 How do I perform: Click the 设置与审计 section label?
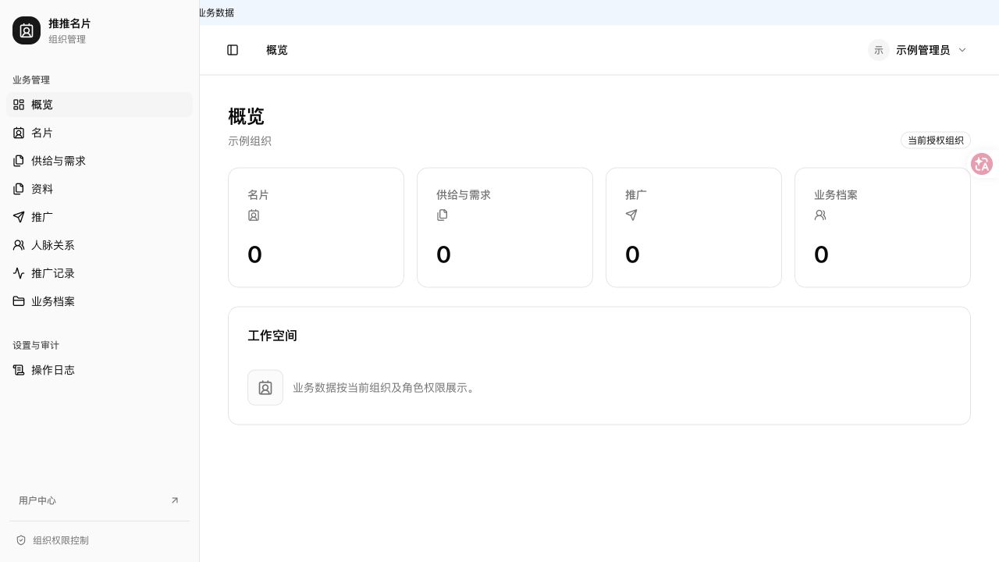pyautogui.click(x=36, y=345)
